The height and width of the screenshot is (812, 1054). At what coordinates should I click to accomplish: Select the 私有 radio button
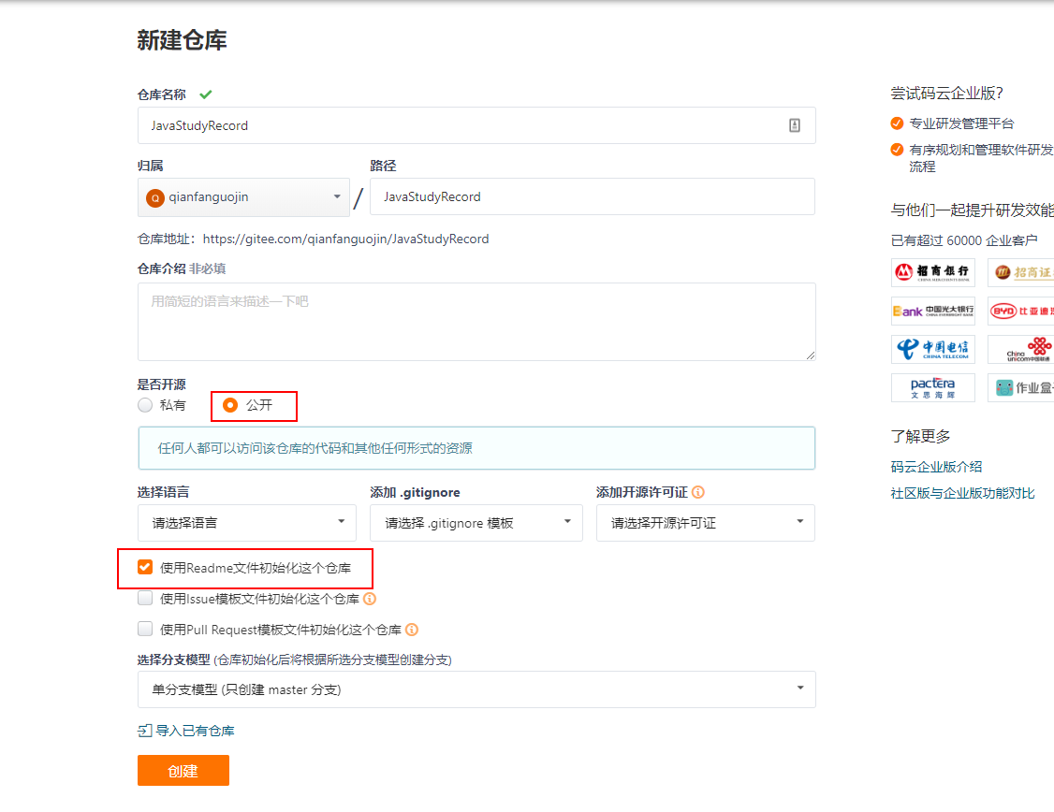(145, 405)
